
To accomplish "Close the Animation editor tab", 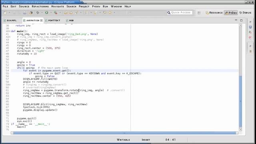I will (42, 20).
